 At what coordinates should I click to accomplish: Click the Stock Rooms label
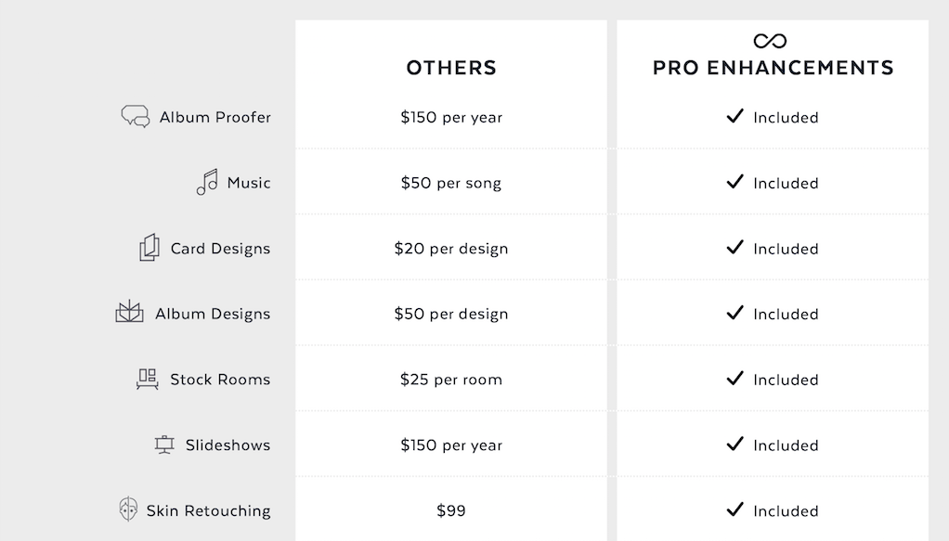(x=220, y=380)
